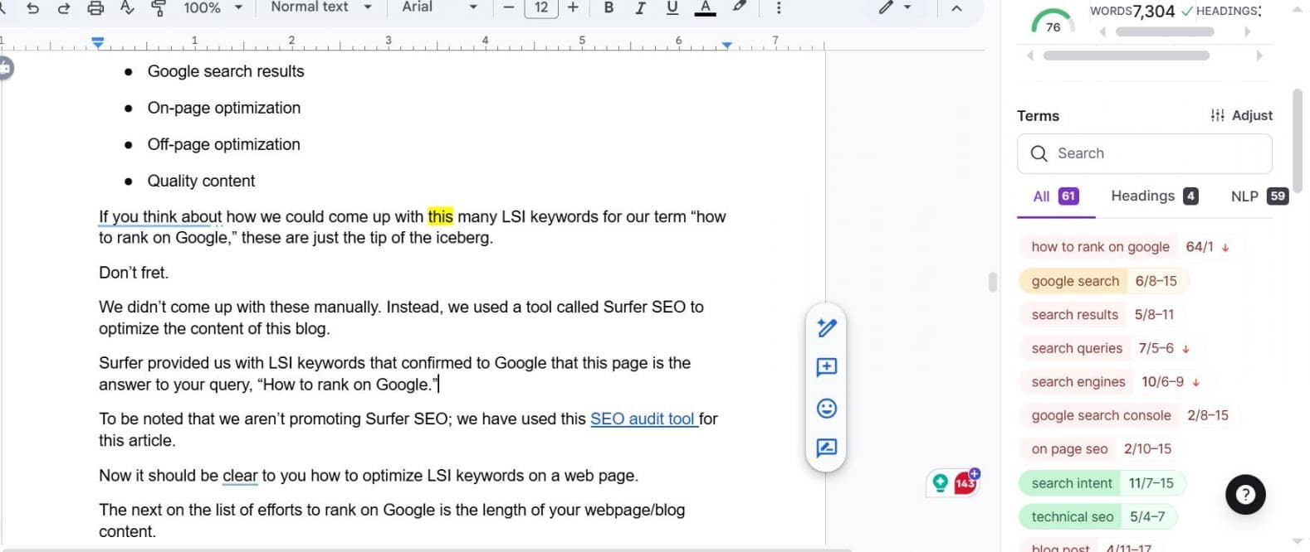This screenshot has width=1310, height=552.
Task: Switch to the Headings terms tab
Action: pos(1153,196)
